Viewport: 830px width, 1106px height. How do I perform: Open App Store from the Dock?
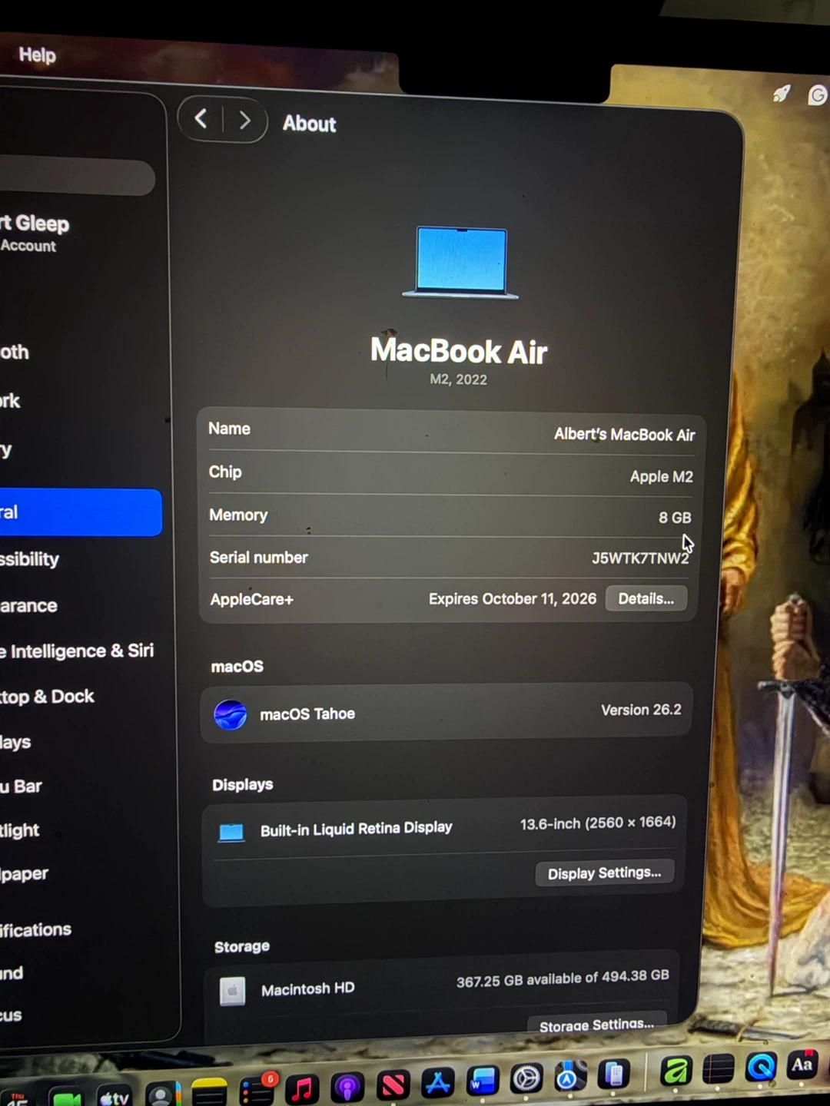437,1083
